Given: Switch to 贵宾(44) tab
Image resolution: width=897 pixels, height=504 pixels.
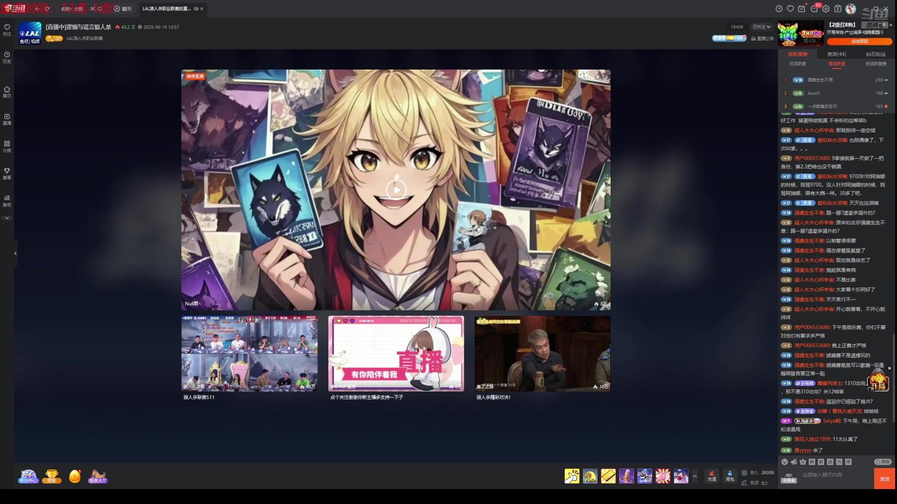Looking at the screenshot, I should coord(836,54).
